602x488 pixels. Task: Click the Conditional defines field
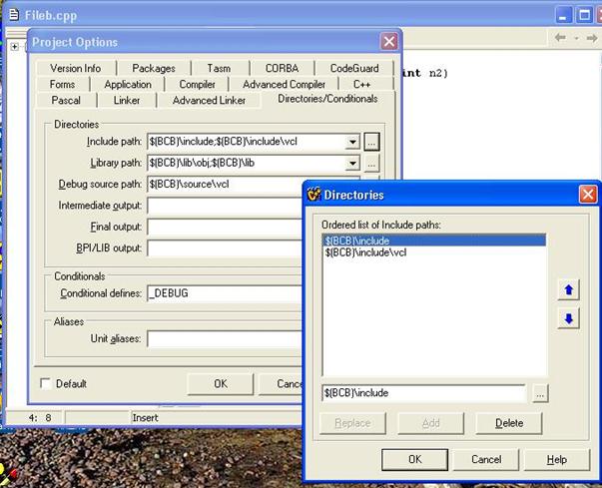point(225,293)
